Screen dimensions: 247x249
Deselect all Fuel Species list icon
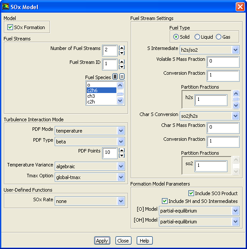[x=122, y=77]
